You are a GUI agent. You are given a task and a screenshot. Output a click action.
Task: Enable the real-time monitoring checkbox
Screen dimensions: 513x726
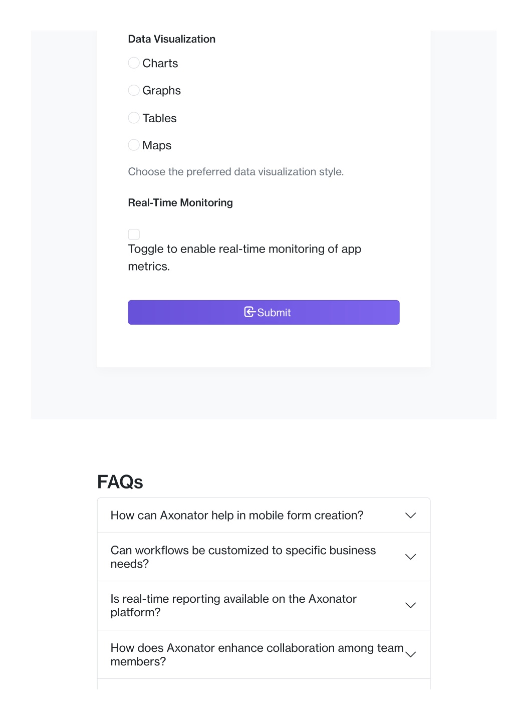pos(134,234)
